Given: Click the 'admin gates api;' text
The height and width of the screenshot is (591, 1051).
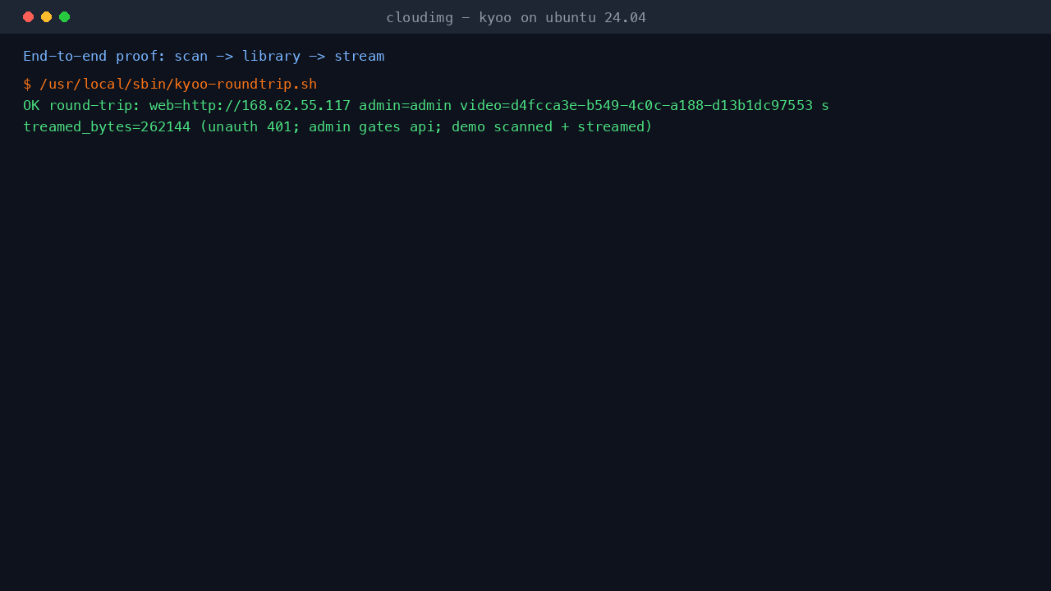Looking at the screenshot, I should 376,126.
